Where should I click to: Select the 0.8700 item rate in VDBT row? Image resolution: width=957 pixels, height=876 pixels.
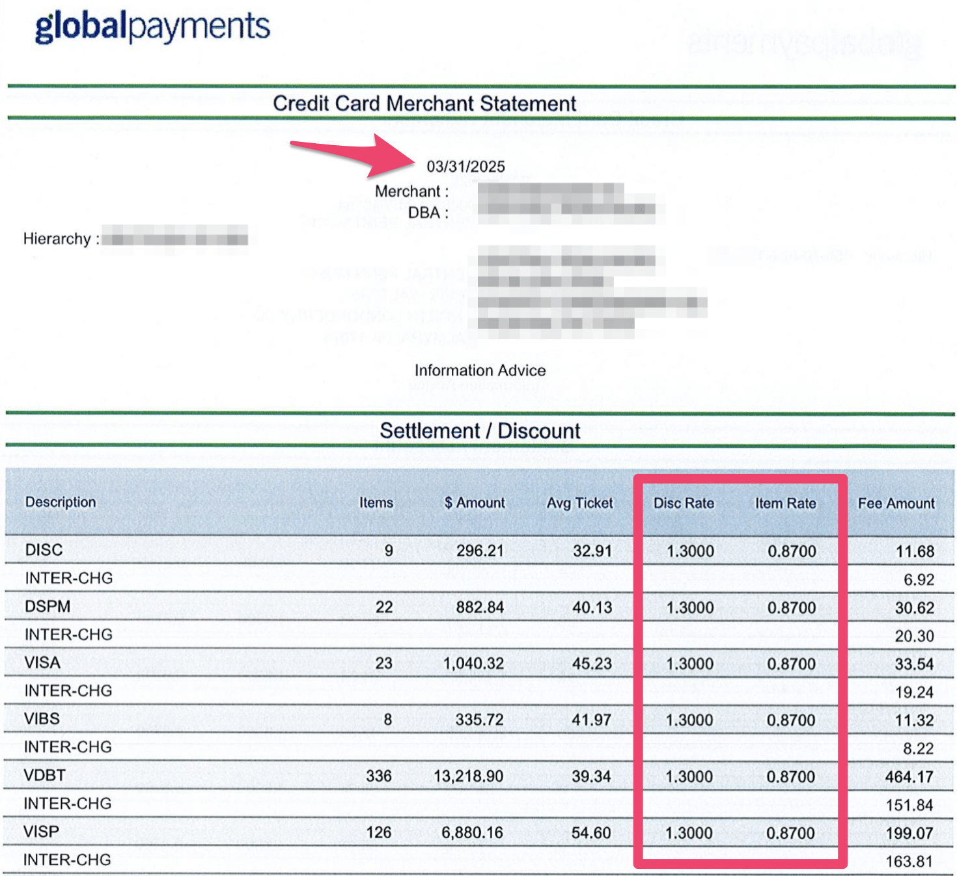(790, 776)
